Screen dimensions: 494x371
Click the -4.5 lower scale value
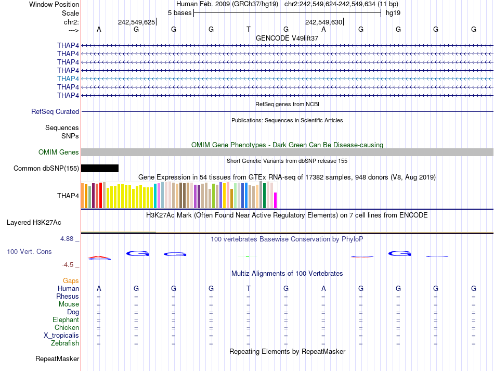click(68, 265)
